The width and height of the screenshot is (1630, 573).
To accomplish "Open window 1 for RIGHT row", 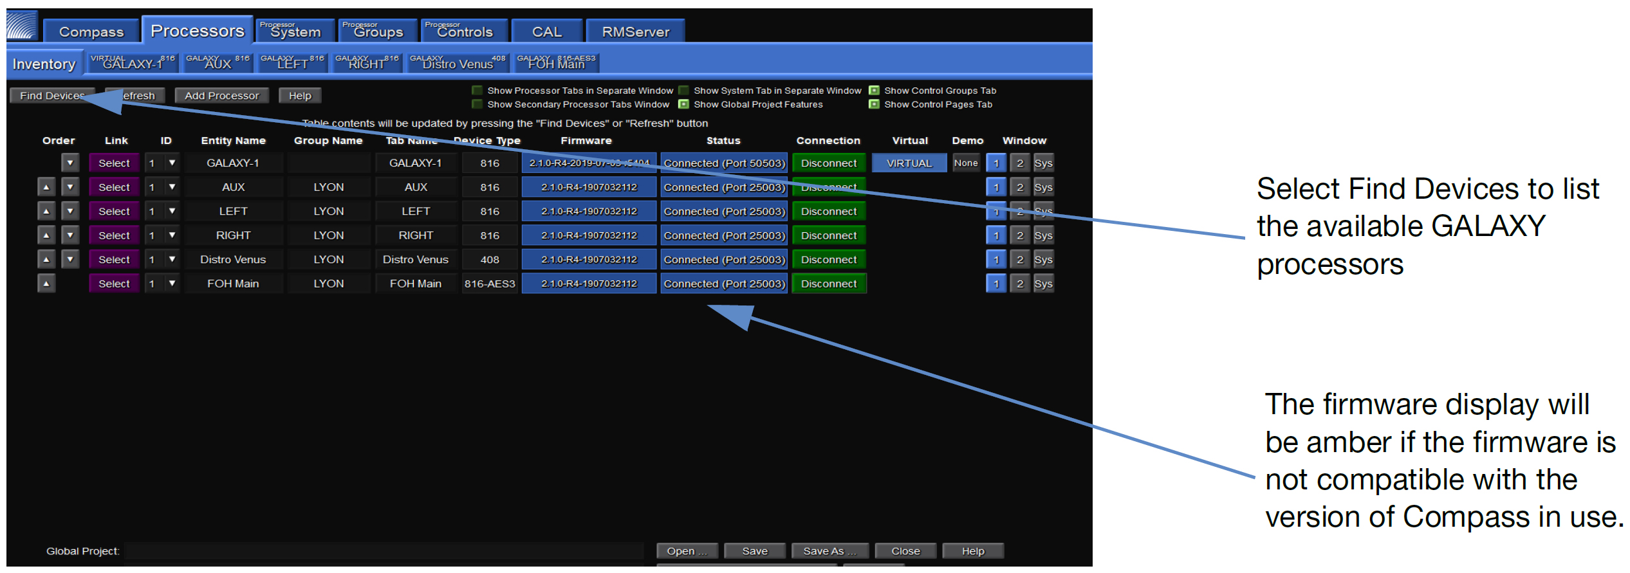I will point(996,235).
